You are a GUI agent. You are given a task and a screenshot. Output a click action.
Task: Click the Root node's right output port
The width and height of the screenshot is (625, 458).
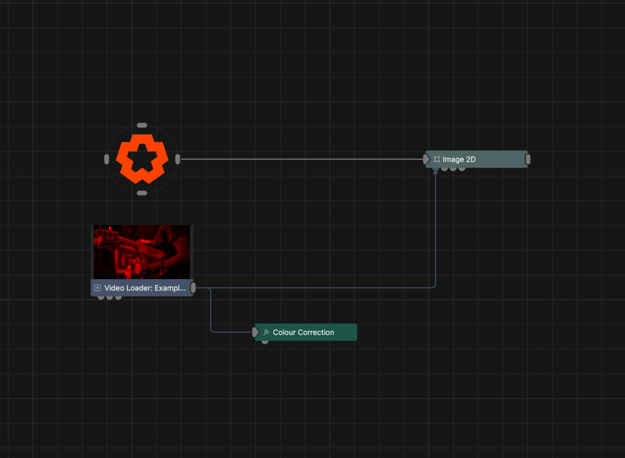tap(178, 159)
